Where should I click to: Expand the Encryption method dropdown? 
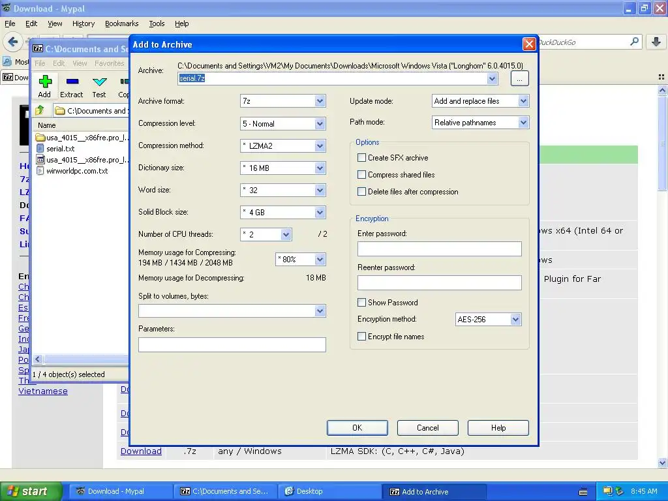(x=515, y=319)
